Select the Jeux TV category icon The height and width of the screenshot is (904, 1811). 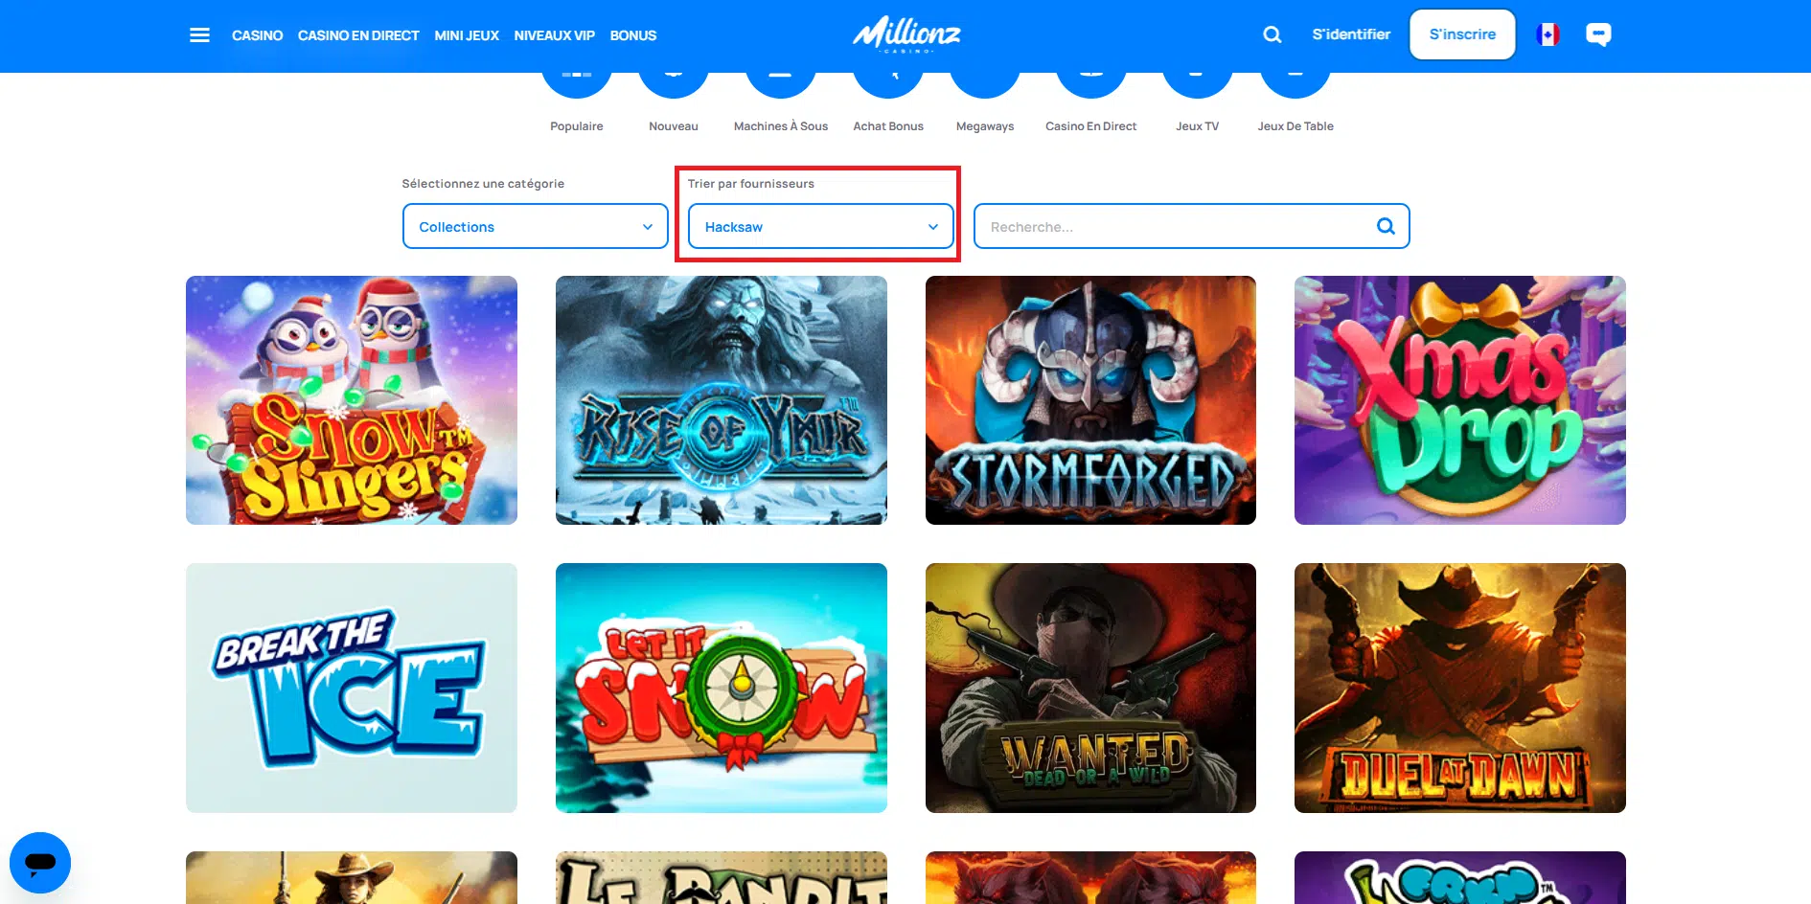1197,84
